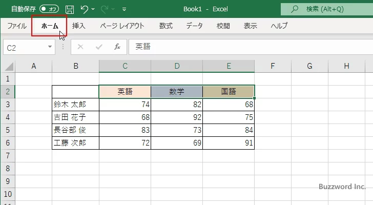
Task: Select column G header
Action: [x=309, y=66]
